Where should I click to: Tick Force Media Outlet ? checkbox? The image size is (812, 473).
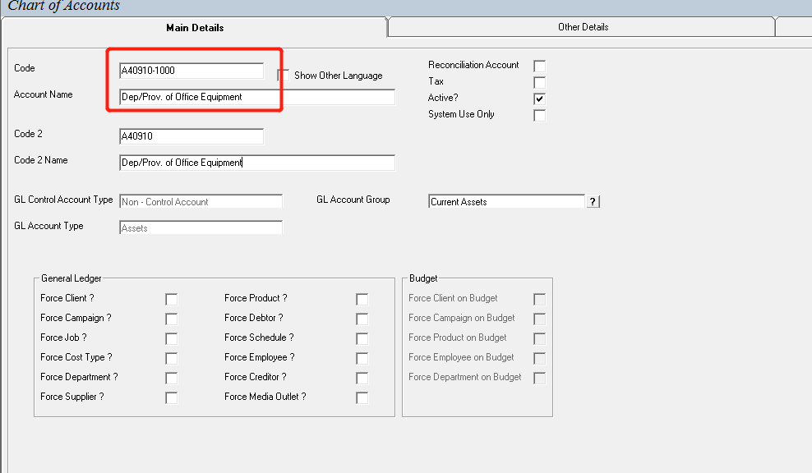[362, 398]
